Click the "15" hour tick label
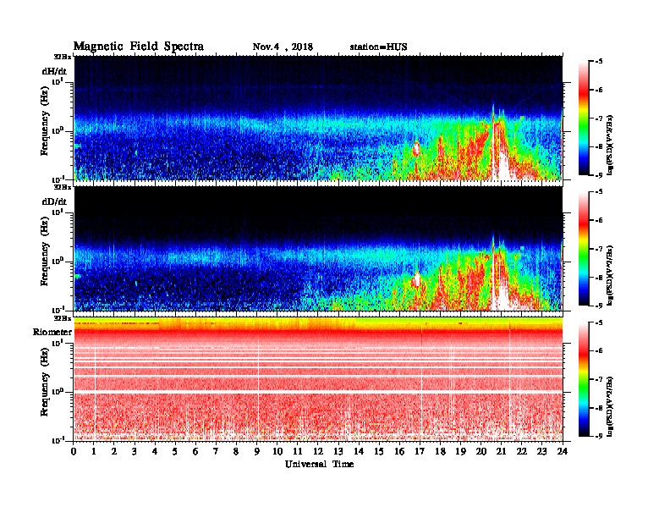 [x=379, y=451]
